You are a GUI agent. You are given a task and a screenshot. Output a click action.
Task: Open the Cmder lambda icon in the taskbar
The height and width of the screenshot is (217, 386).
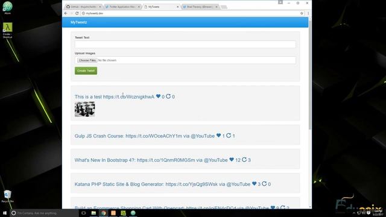(123, 213)
